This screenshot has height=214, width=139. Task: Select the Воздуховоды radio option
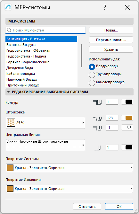click(x=92, y=67)
